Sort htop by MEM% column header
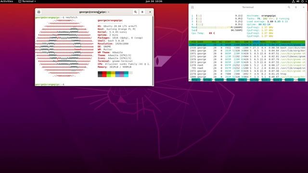The width and height of the screenshot is (308, 173). [263, 42]
